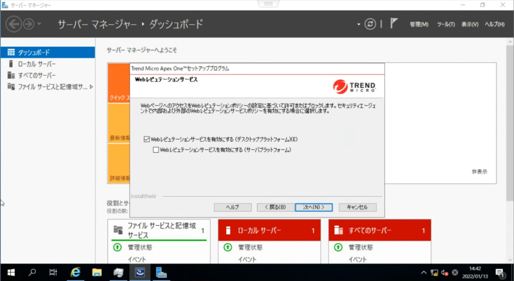Click Server Manager icon on taskbar
Screen dimensions: 514x281
coord(161,273)
